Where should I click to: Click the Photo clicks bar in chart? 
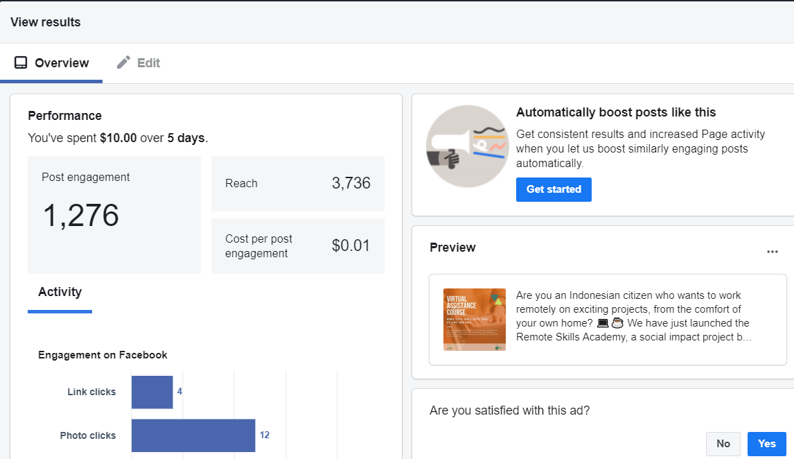pos(193,435)
